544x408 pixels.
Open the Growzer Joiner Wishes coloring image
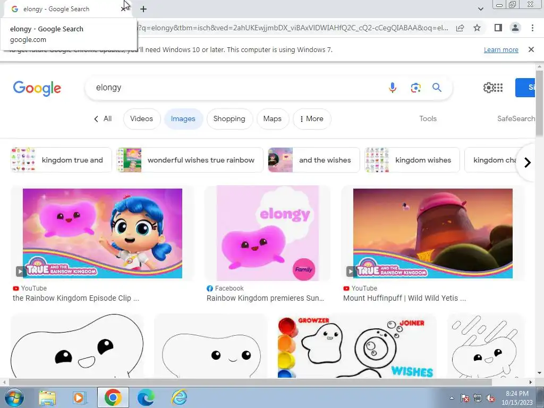pos(357,346)
